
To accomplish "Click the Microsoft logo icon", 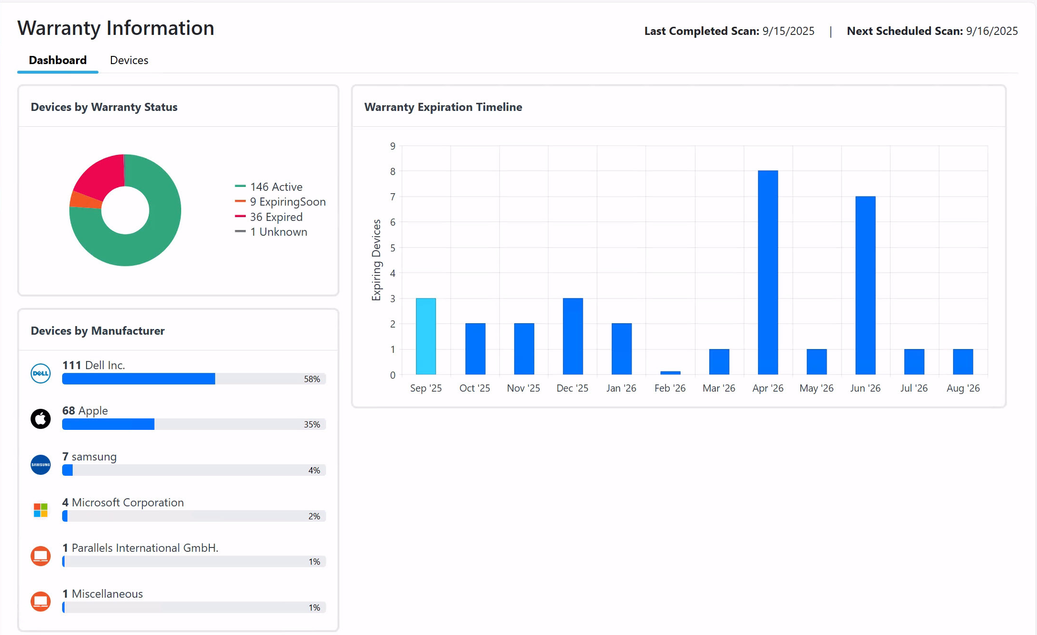I will [x=41, y=510].
